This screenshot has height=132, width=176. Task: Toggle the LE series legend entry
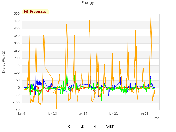79,127
